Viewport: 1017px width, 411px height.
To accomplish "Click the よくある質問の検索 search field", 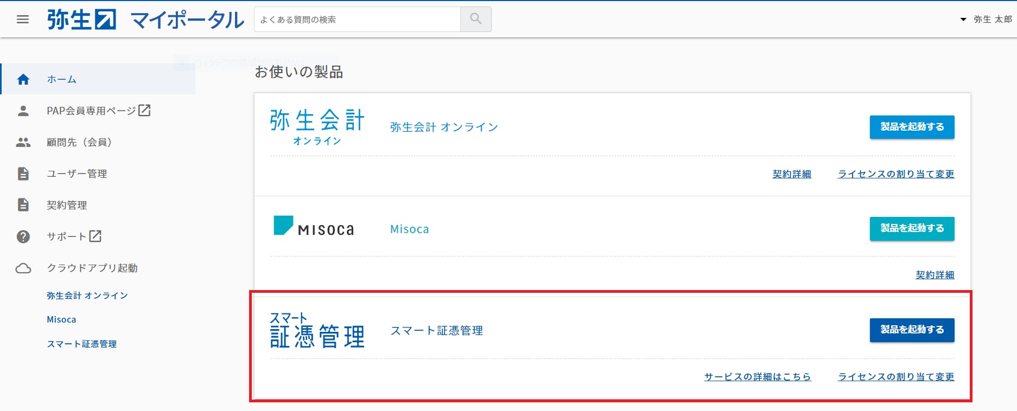I will point(357,19).
